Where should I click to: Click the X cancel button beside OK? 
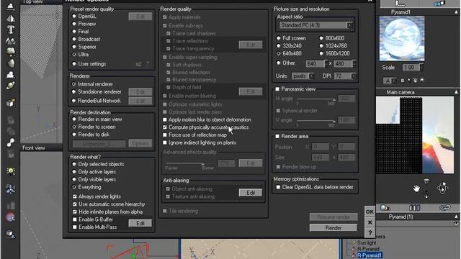pyautogui.click(x=370, y=222)
